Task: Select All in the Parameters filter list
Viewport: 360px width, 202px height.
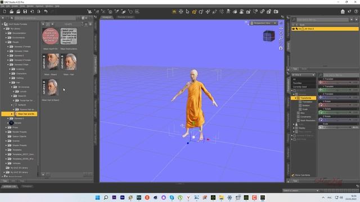Action: 303,79
